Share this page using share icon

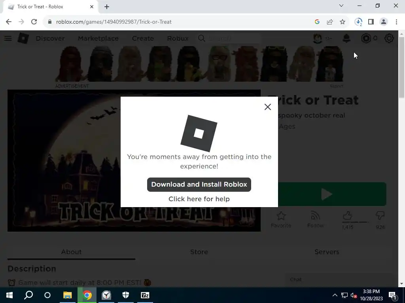pos(330,22)
